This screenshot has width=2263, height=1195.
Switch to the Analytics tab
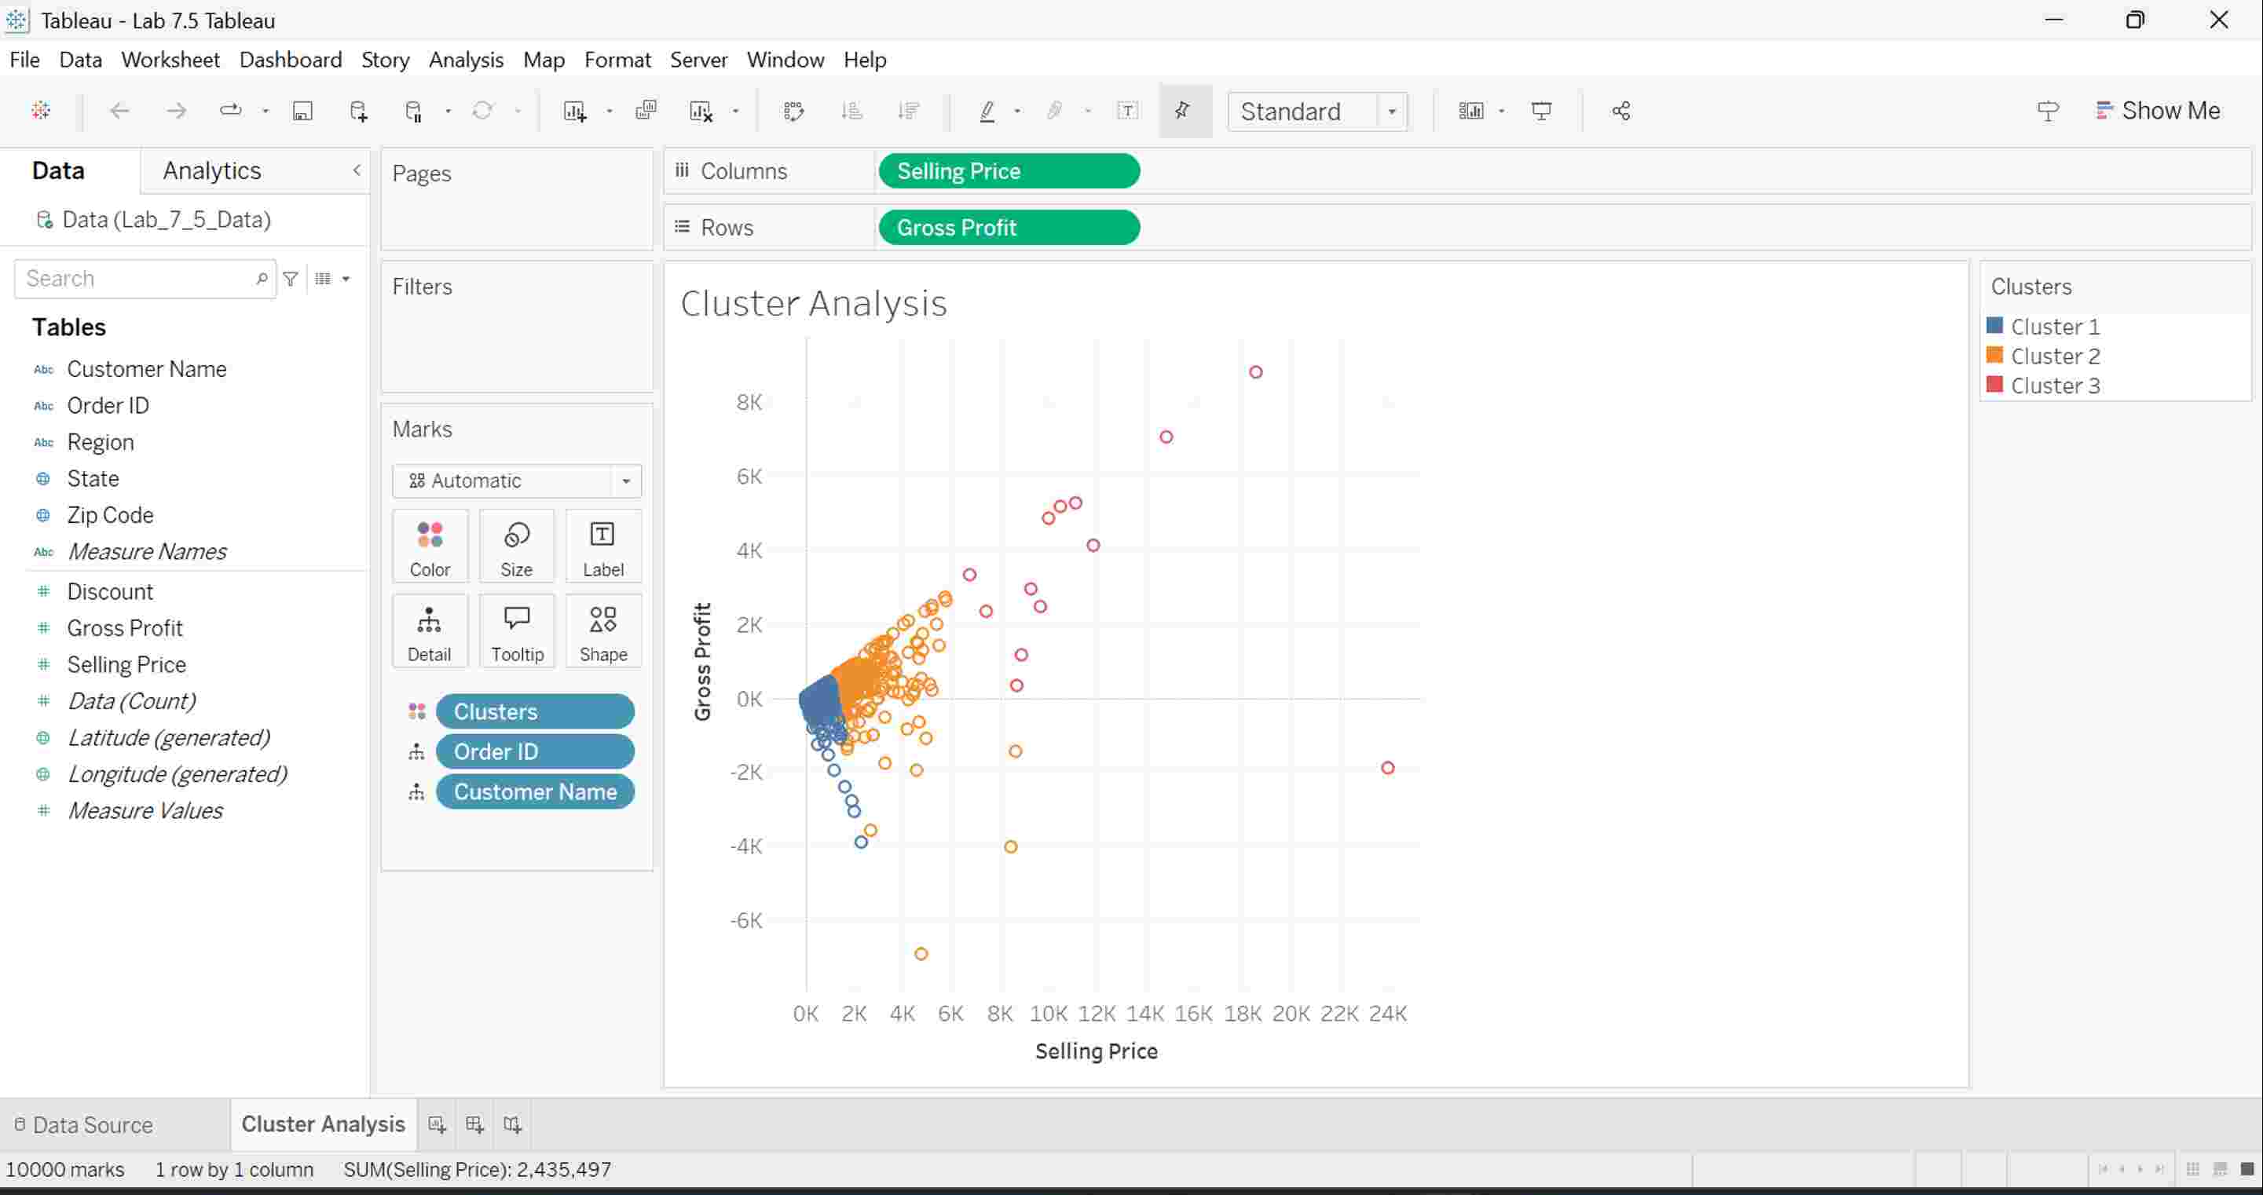click(211, 170)
